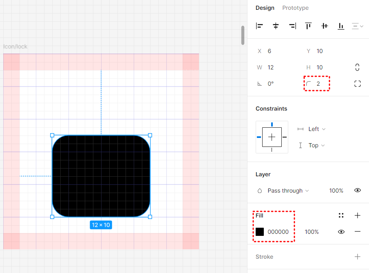Align horizontal centers
Viewport: 369px width, 273px height.
click(x=276, y=26)
